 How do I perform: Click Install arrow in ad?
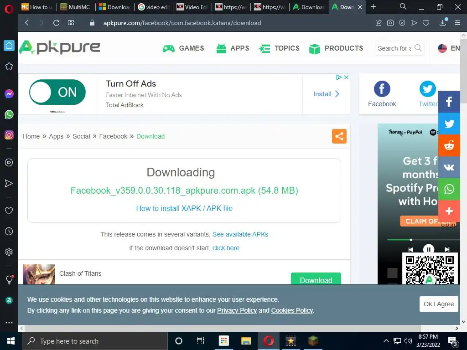pos(326,94)
